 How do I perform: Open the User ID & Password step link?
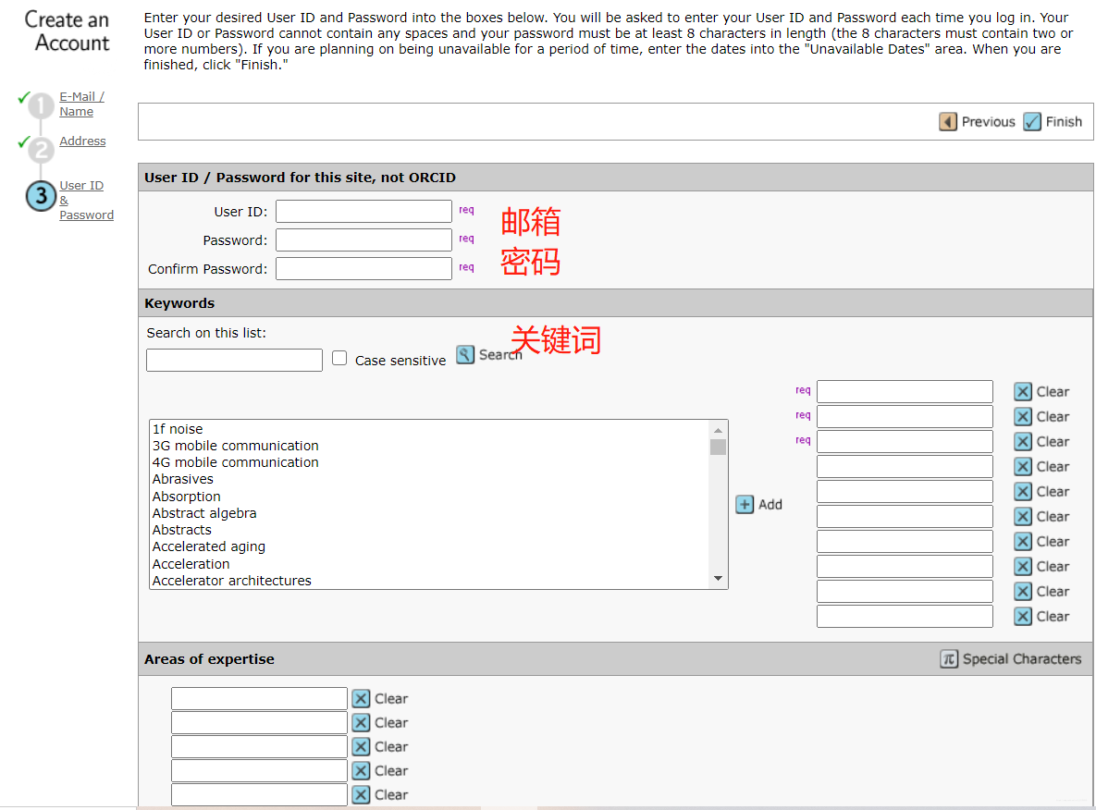click(x=86, y=200)
